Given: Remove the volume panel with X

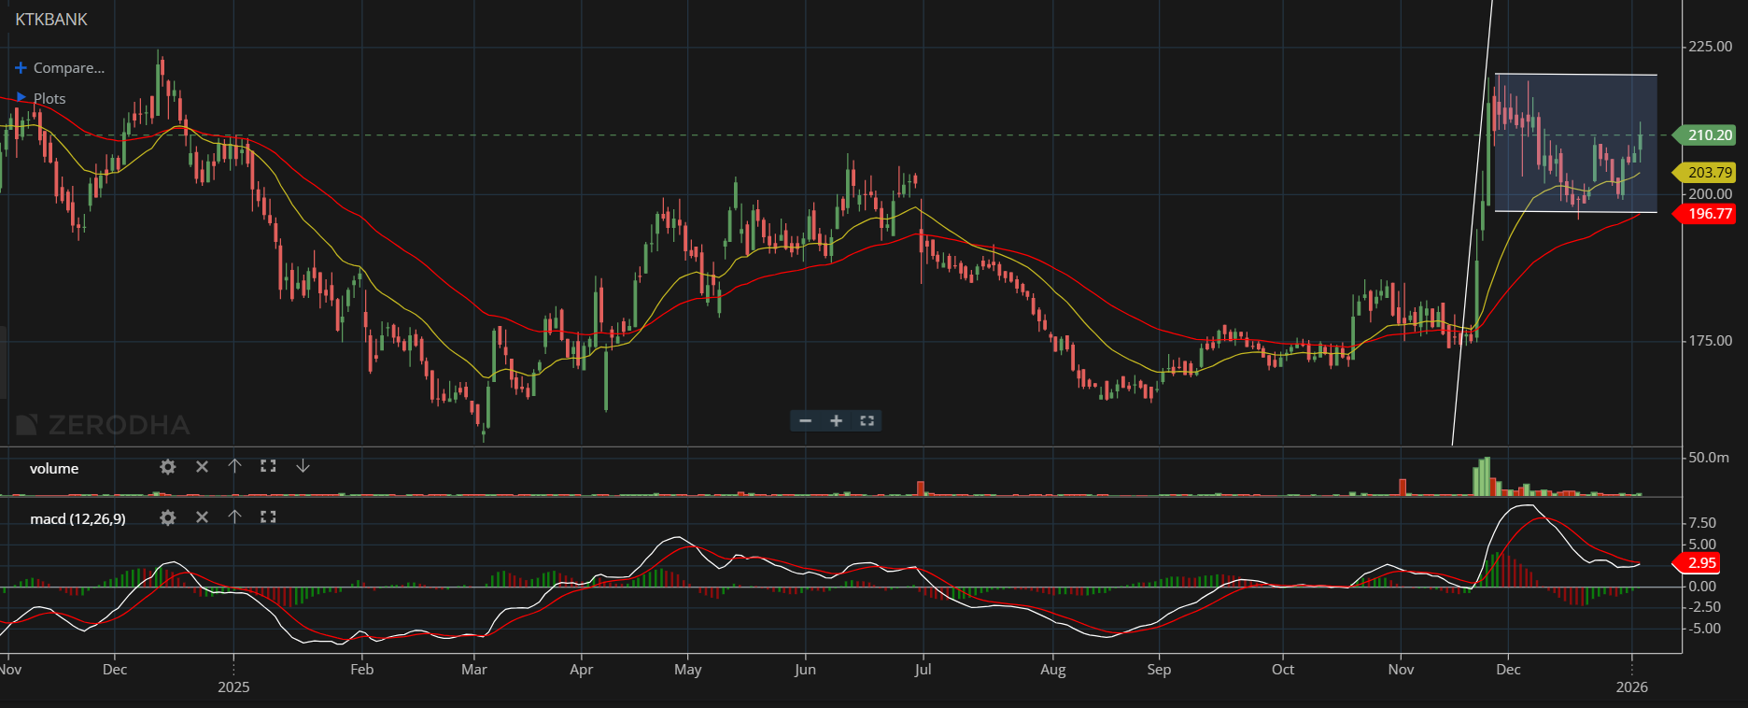Looking at the screenshot, I should click(x=202, y=466).
